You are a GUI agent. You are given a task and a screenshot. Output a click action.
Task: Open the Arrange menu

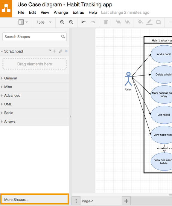point(61,13)
